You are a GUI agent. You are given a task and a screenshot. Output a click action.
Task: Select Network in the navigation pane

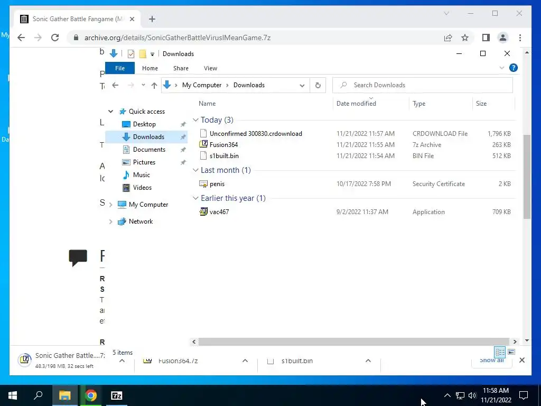point(141,222)
